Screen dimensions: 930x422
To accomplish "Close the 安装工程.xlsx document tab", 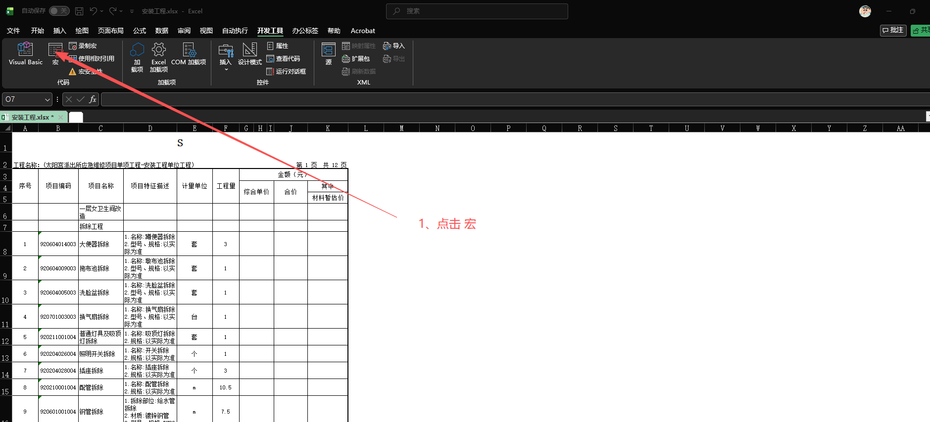I will (61, 117).
